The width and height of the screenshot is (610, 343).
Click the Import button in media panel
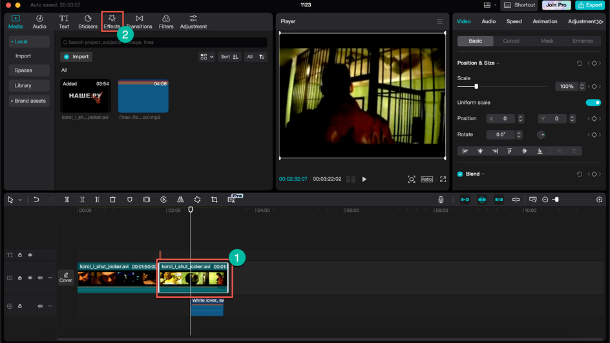point(76,57)
